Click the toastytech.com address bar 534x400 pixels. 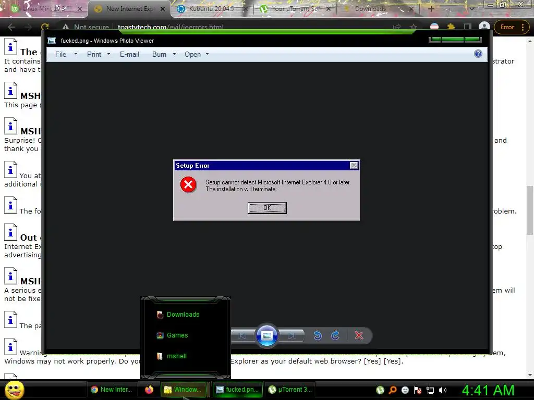[x=171, y=27]
